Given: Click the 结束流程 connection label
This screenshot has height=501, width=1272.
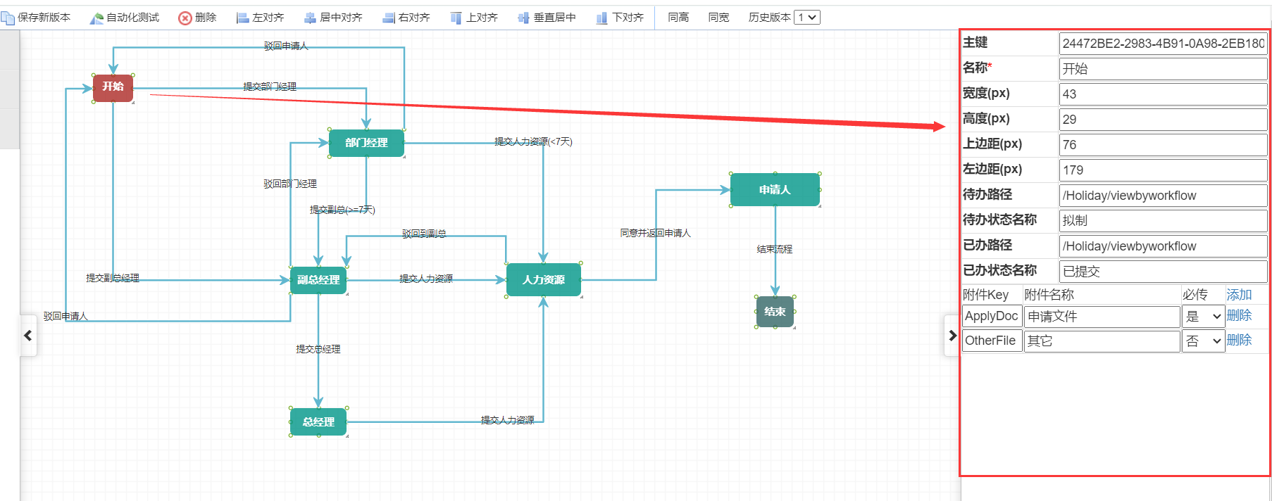Looking at the screenshot, I should point(775,249).
